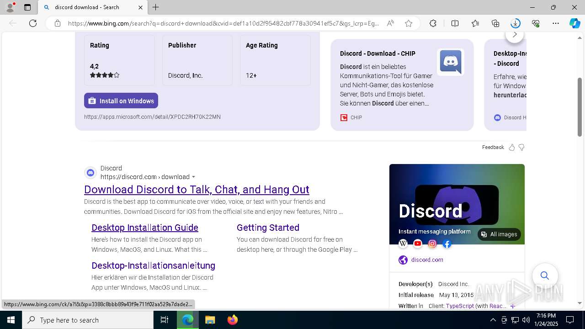Image resolution: width=585 pixels, height=329 pixels.
Task: Click the TypeScript link
Action: point(460,306)
